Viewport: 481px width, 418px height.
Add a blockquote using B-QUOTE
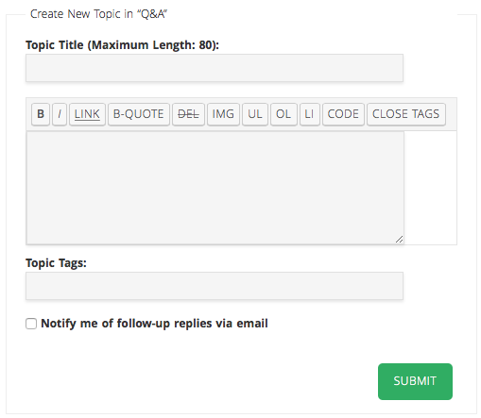tap(139, 114)
